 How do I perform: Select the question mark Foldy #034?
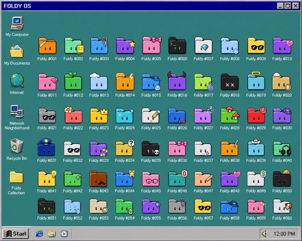click(x=125, y=148)
